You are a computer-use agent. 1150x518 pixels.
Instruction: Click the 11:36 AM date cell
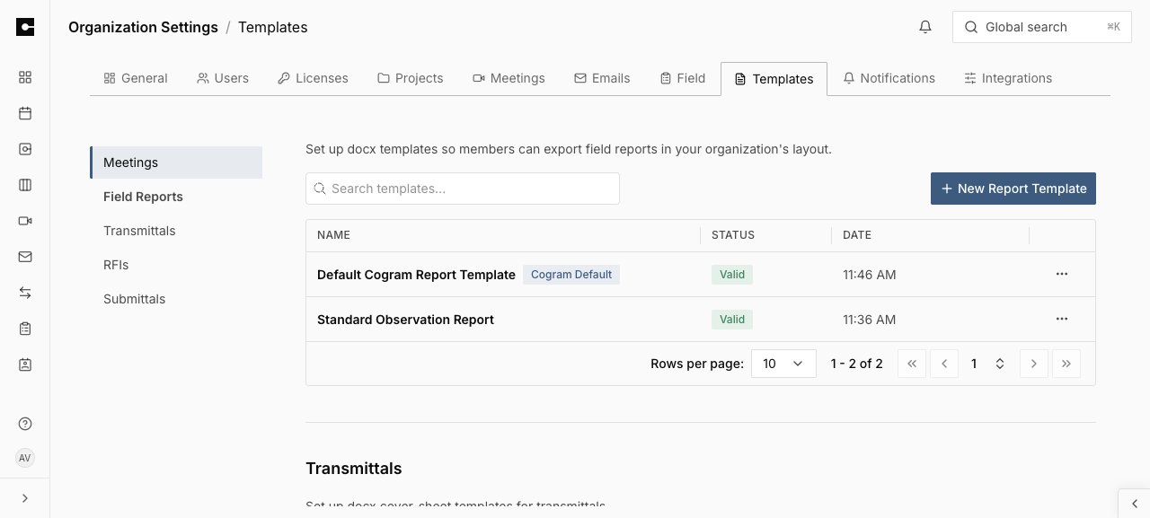pyautogui.click(x=869, y=320)
